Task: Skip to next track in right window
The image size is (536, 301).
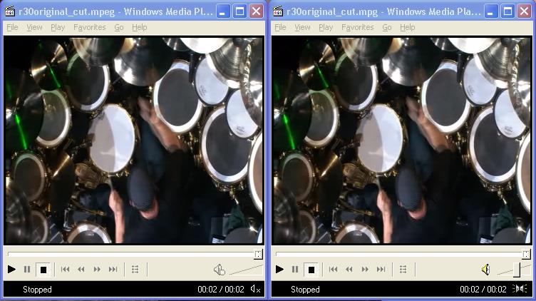Action: coord(381,270)
